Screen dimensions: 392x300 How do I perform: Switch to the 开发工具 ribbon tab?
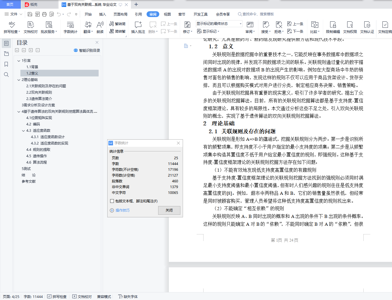point(201,14)
